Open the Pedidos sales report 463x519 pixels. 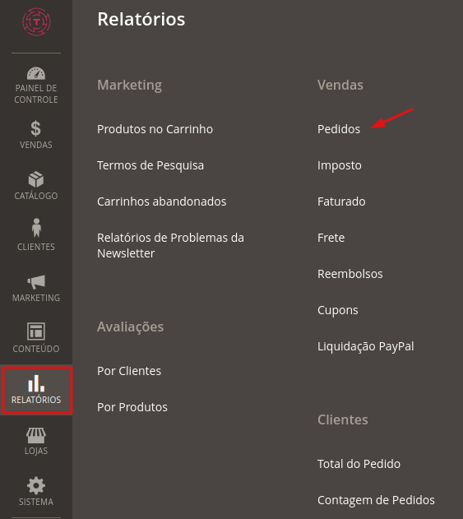click(x=339, y=129)
